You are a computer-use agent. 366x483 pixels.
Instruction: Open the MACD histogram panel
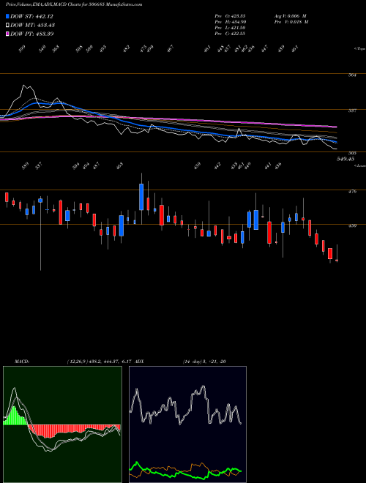tap(62, 424)
